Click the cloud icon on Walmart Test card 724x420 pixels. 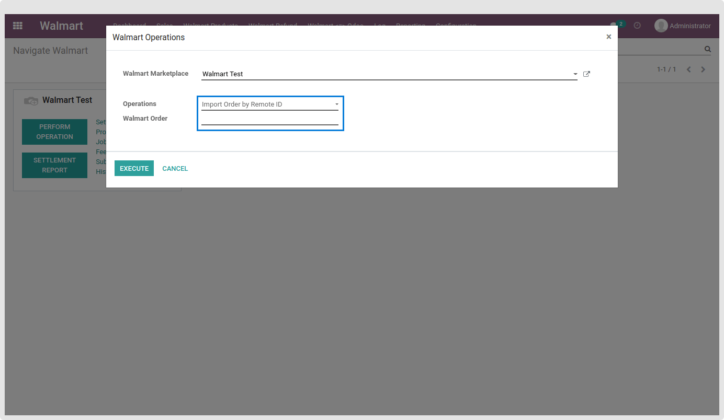coord(31,100)
